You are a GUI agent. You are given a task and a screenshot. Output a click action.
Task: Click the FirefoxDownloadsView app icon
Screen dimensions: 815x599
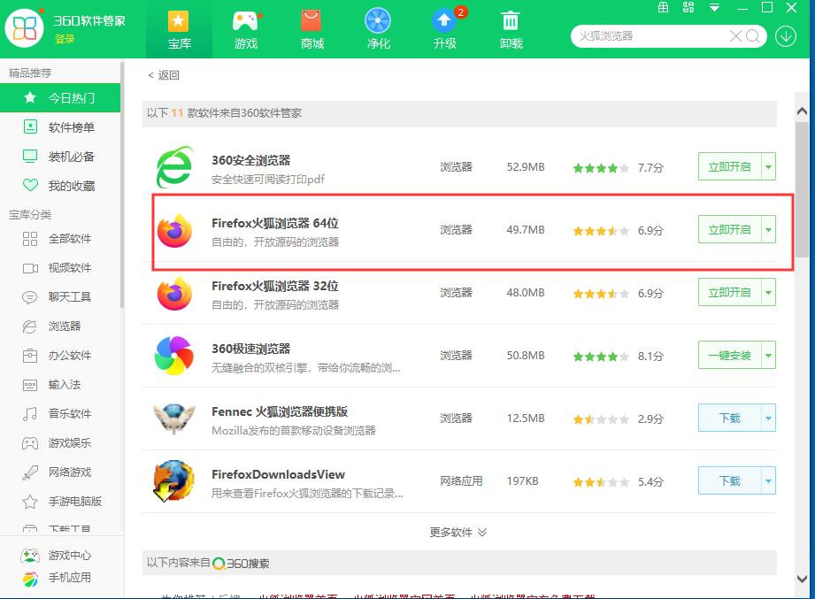(173, 481)
